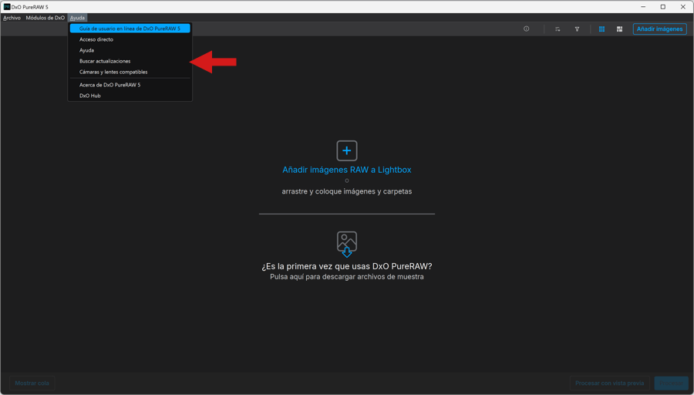694x395 pixels.
Task: Click the Mostrar cola button
Action: coord(32,383)
